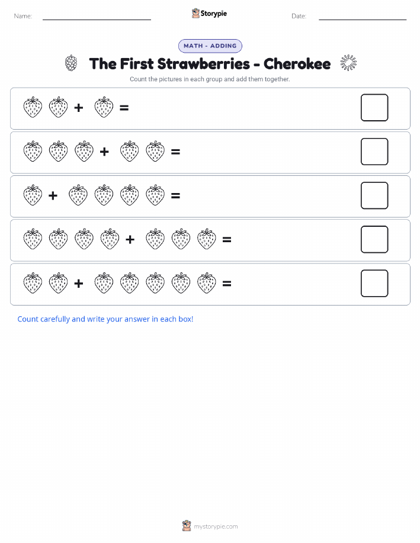The width and height of the screenshot is (420, 543).
Task: Select the answer box in the fourth row
Action: [x=374, y=239]
